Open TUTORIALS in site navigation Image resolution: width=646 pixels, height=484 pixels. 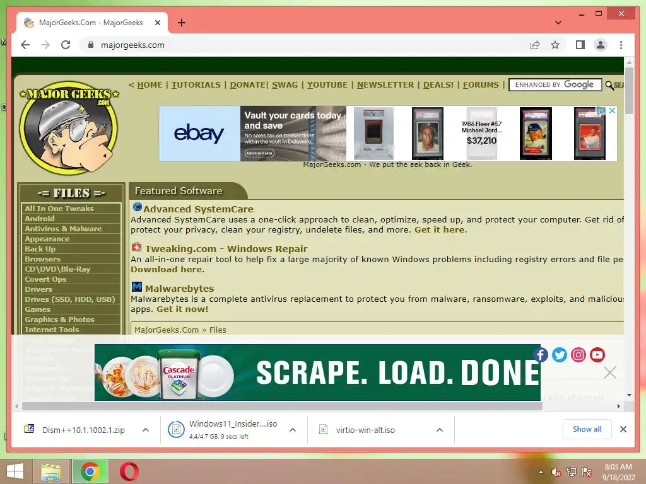[196, 85]
